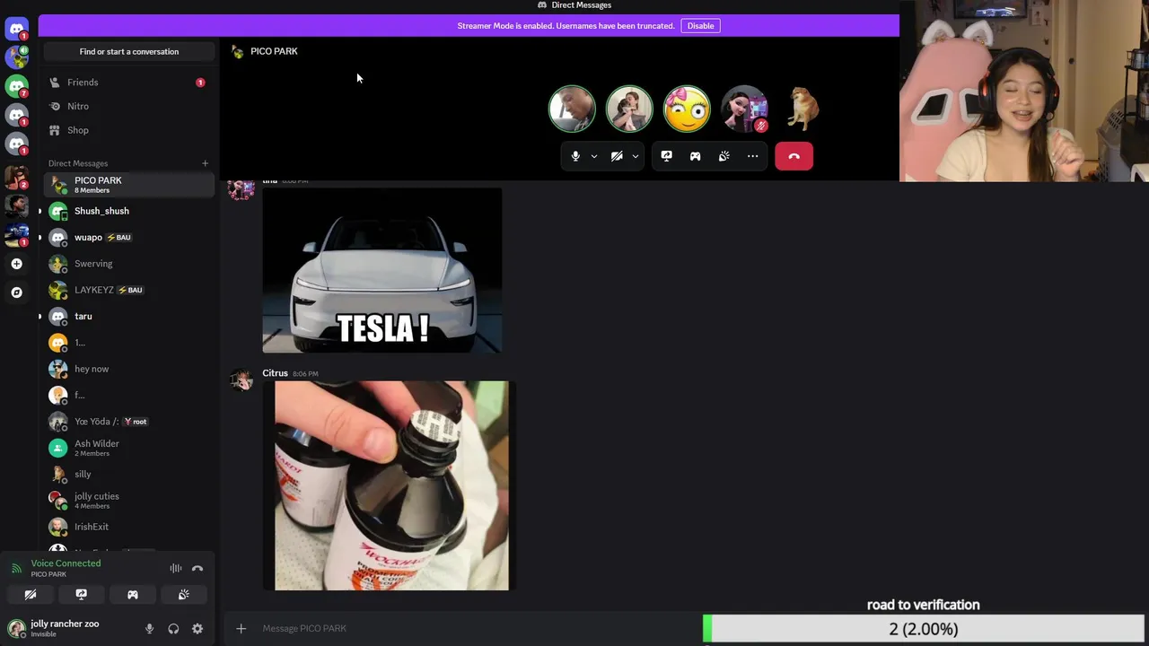Mute microphone in user panel
Screen dimensions: 1149x646
(x=149, y=629)
